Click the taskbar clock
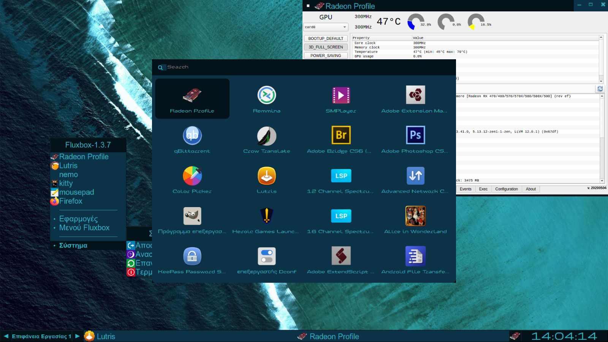This screenshot has height=342, width=608. [564, 336]
